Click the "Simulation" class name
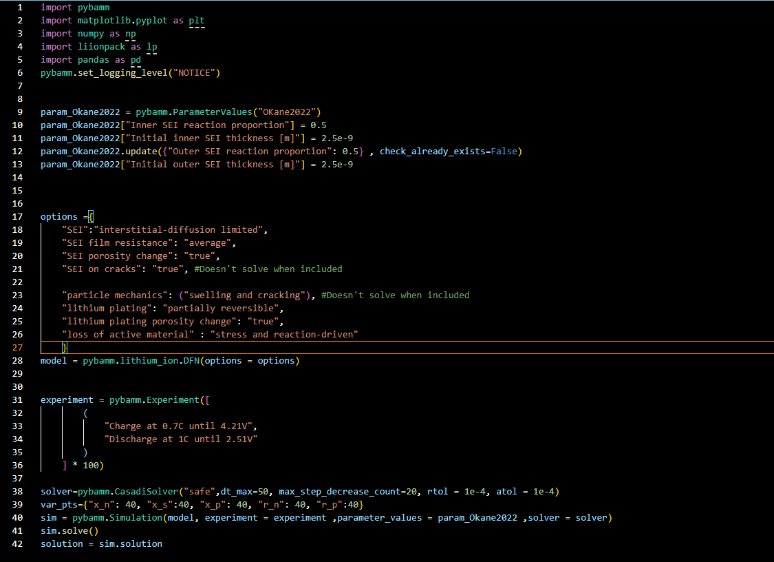 (136, 517)
